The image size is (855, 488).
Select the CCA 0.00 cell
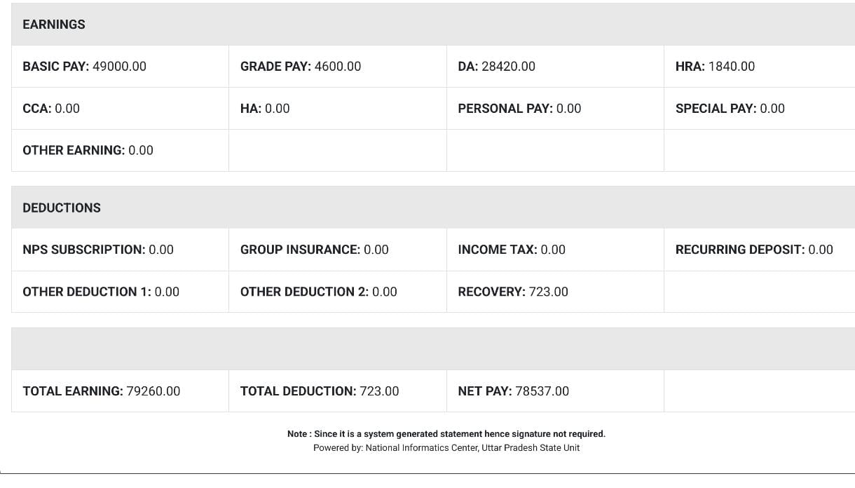point(51,109)
